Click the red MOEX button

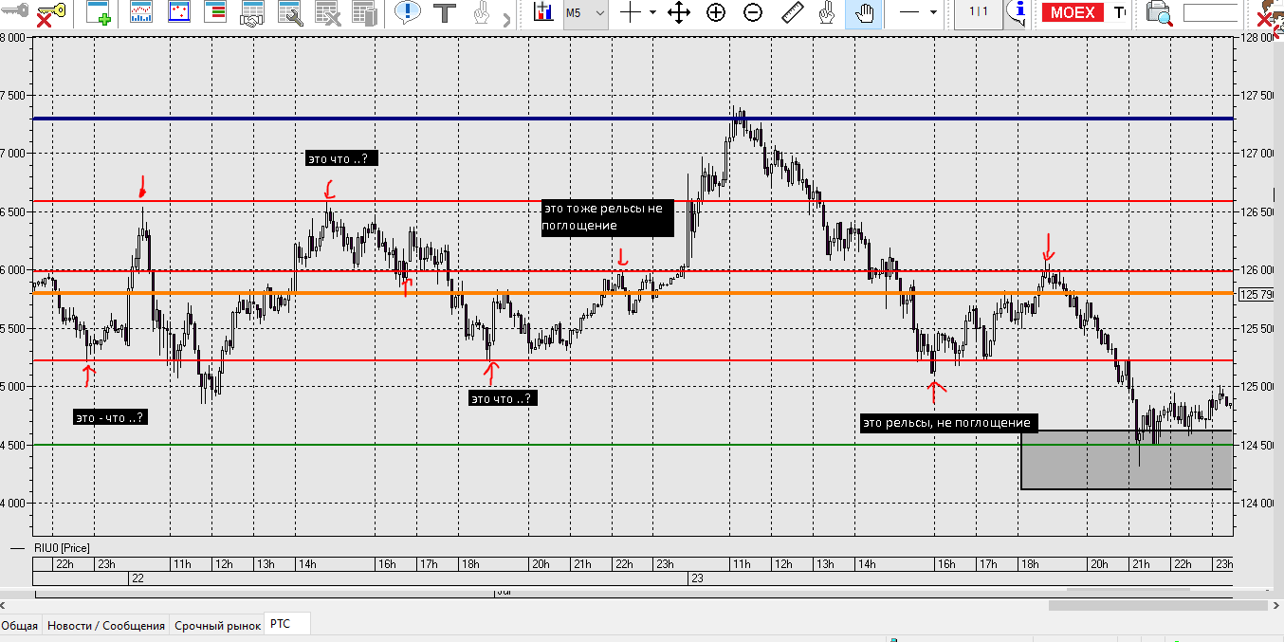tap(1073, 13)
